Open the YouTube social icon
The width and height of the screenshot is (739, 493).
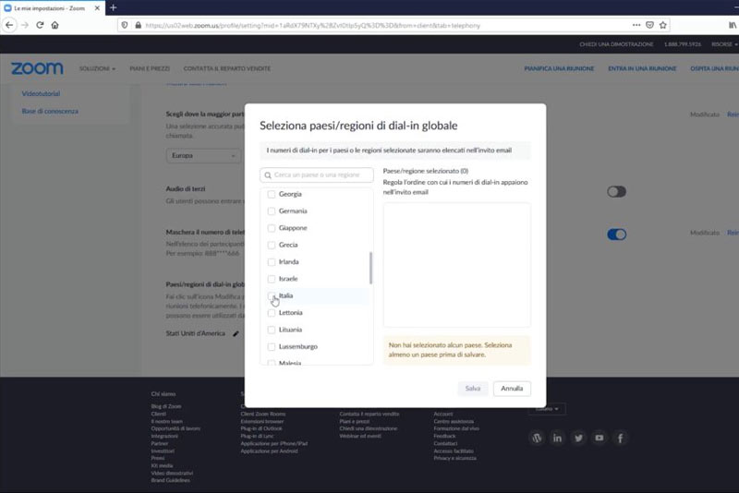click(599, 438)
